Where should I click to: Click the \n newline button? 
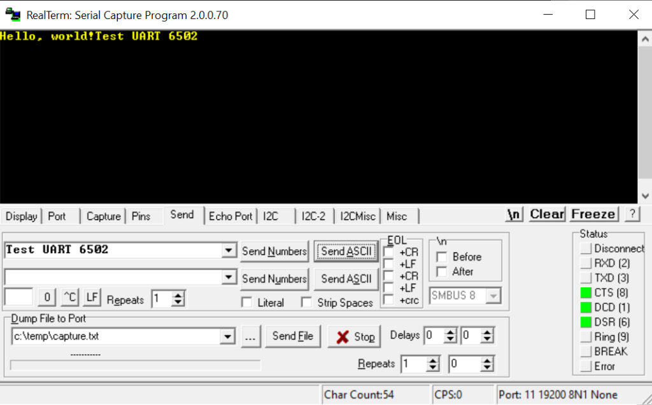513,214
